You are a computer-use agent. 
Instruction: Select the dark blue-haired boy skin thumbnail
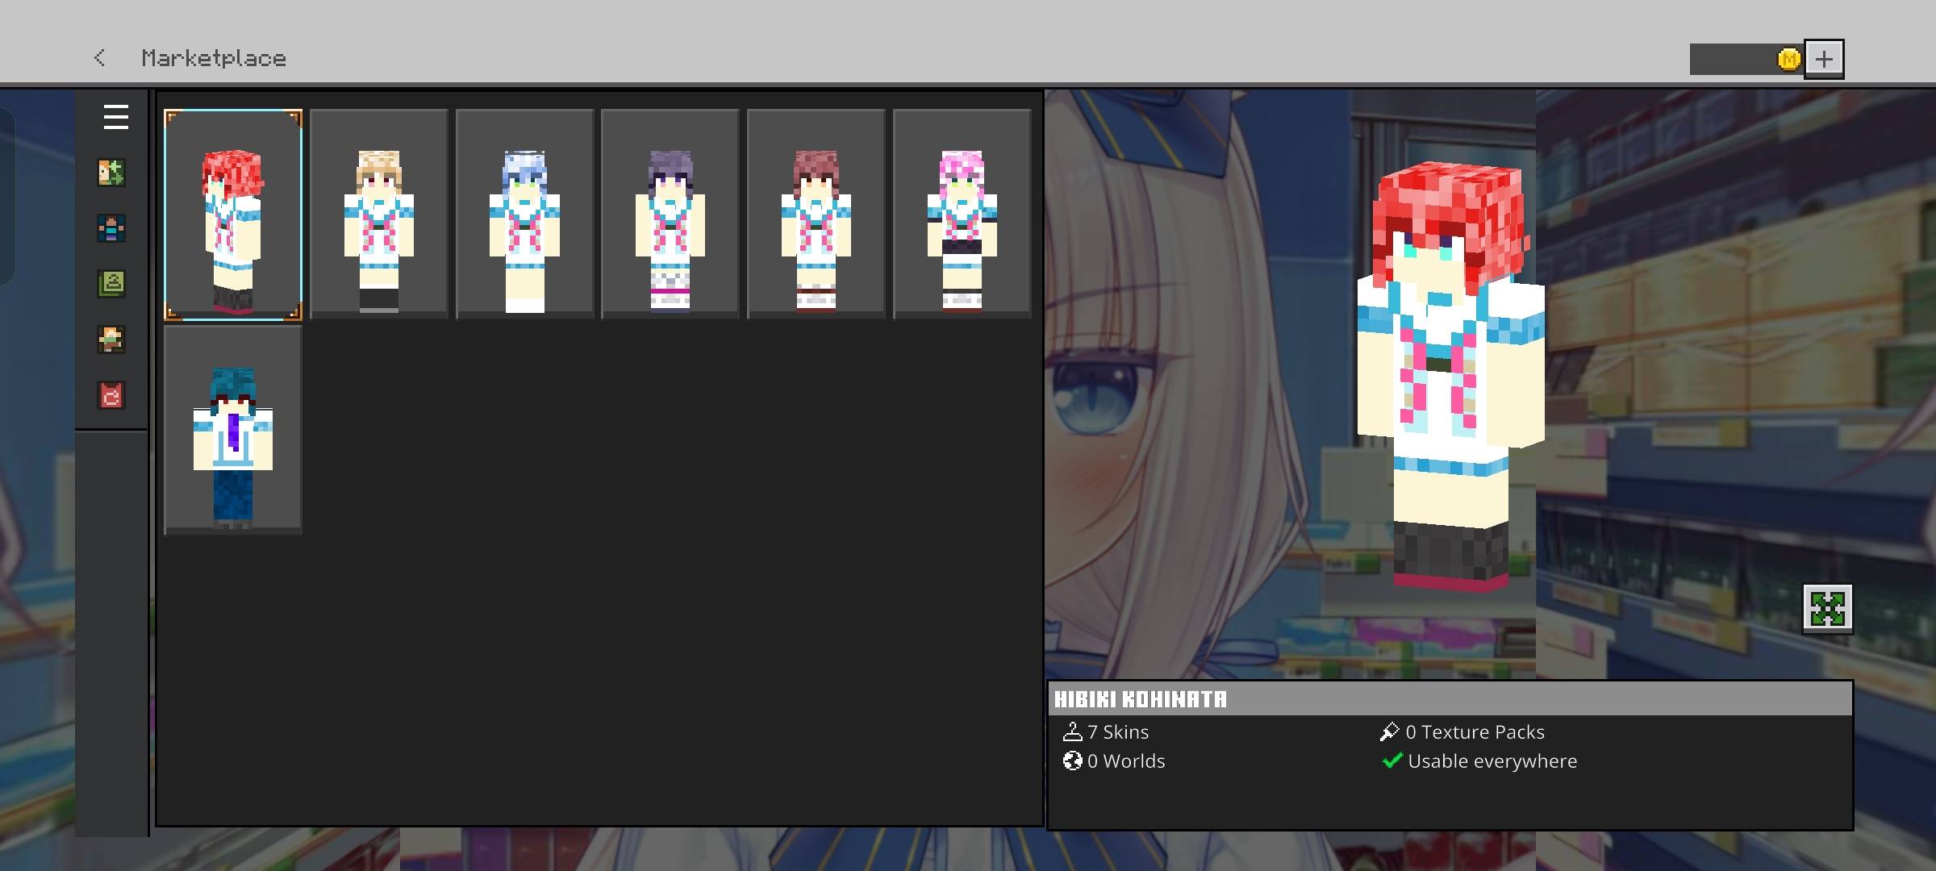(x=233, y=430)
